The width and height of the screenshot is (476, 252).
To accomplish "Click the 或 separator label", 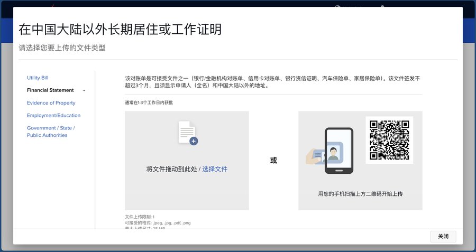I will pos(273,161).
